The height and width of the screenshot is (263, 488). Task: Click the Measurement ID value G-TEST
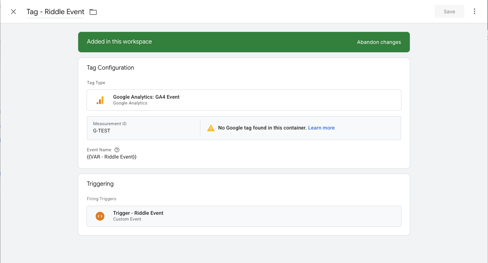click(101, 131)
